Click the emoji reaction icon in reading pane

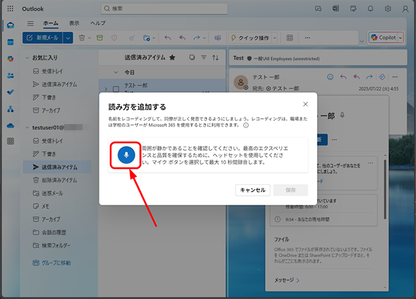point(330,77)
